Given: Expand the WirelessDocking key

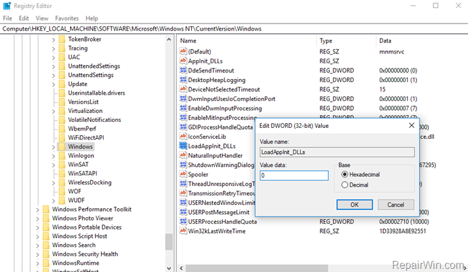Looking at the screenshot, I should tap(54, 183).
